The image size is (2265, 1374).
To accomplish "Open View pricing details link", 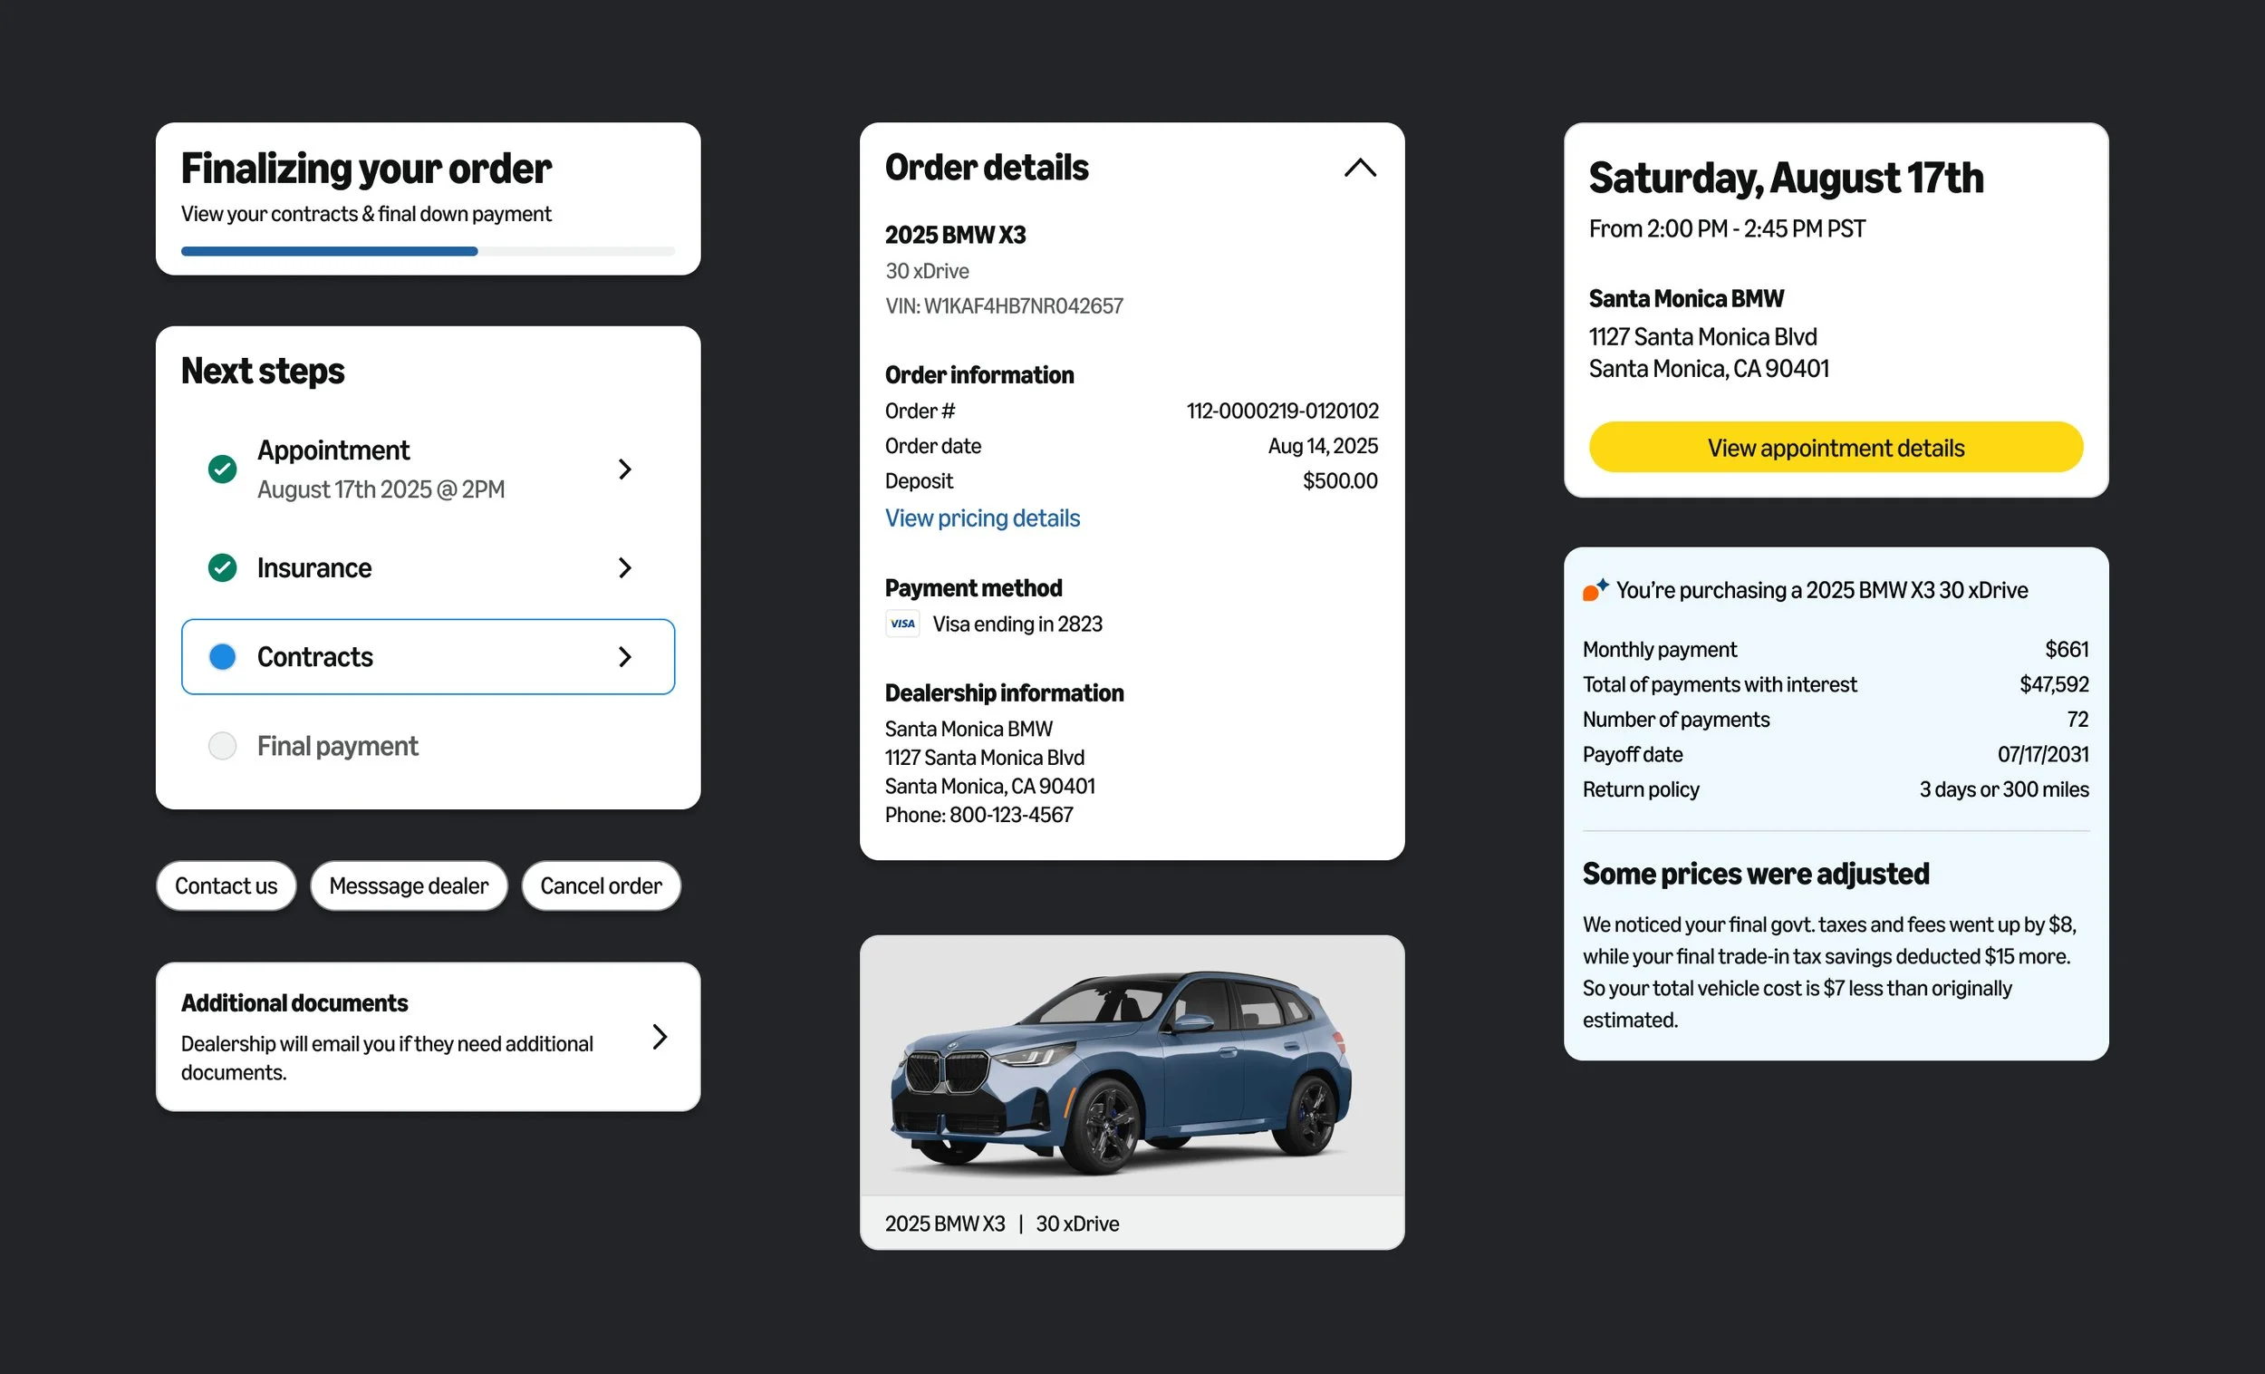I will tap(982, 518).
